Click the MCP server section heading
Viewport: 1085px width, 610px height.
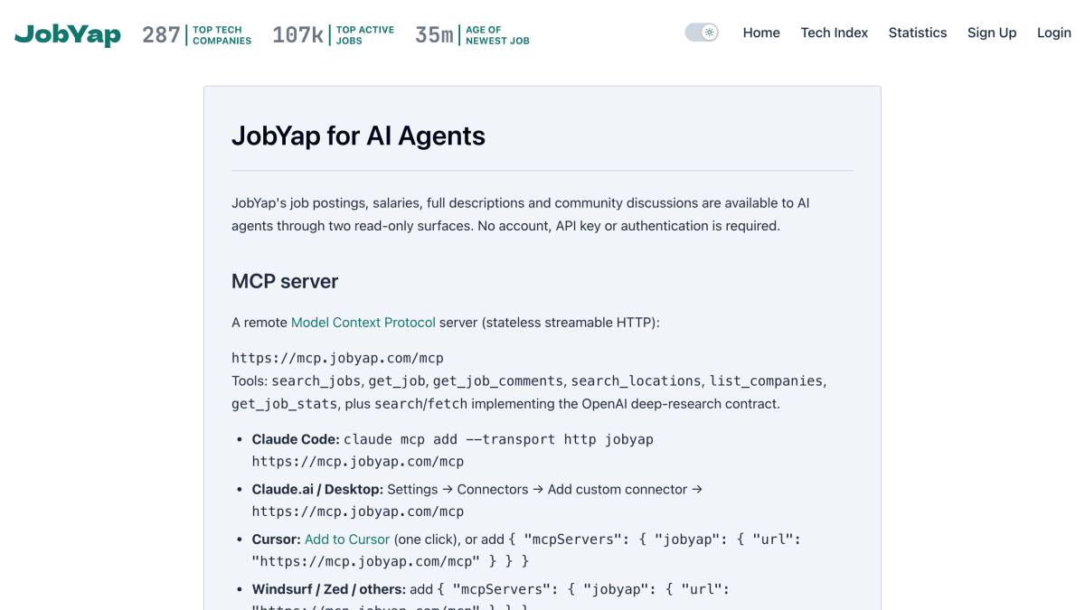click(285, 281)
